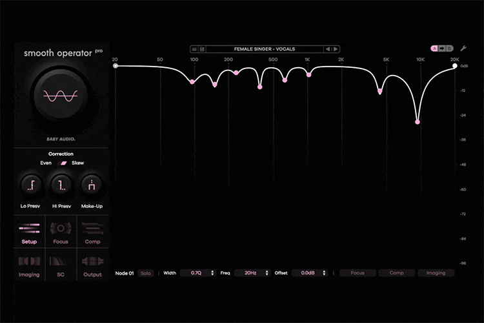Open the Focus section in sidebar

coord(61,233)
